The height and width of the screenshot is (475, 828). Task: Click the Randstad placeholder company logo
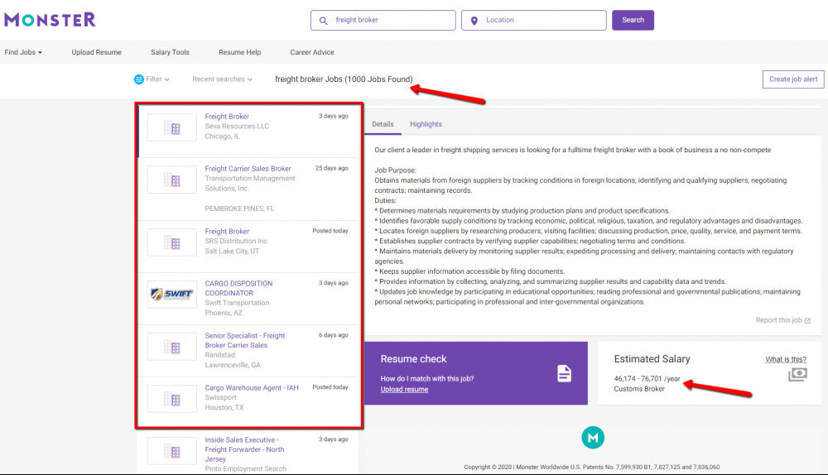click(171, 347)
